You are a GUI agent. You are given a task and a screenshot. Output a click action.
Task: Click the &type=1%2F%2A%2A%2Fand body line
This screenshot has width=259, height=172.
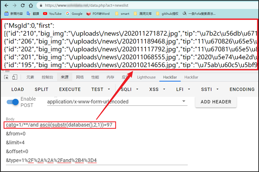click(x=51, y=160)
